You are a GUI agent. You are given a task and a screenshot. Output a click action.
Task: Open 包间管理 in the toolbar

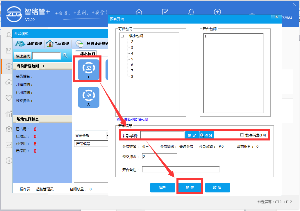click(x=58, y=44)
